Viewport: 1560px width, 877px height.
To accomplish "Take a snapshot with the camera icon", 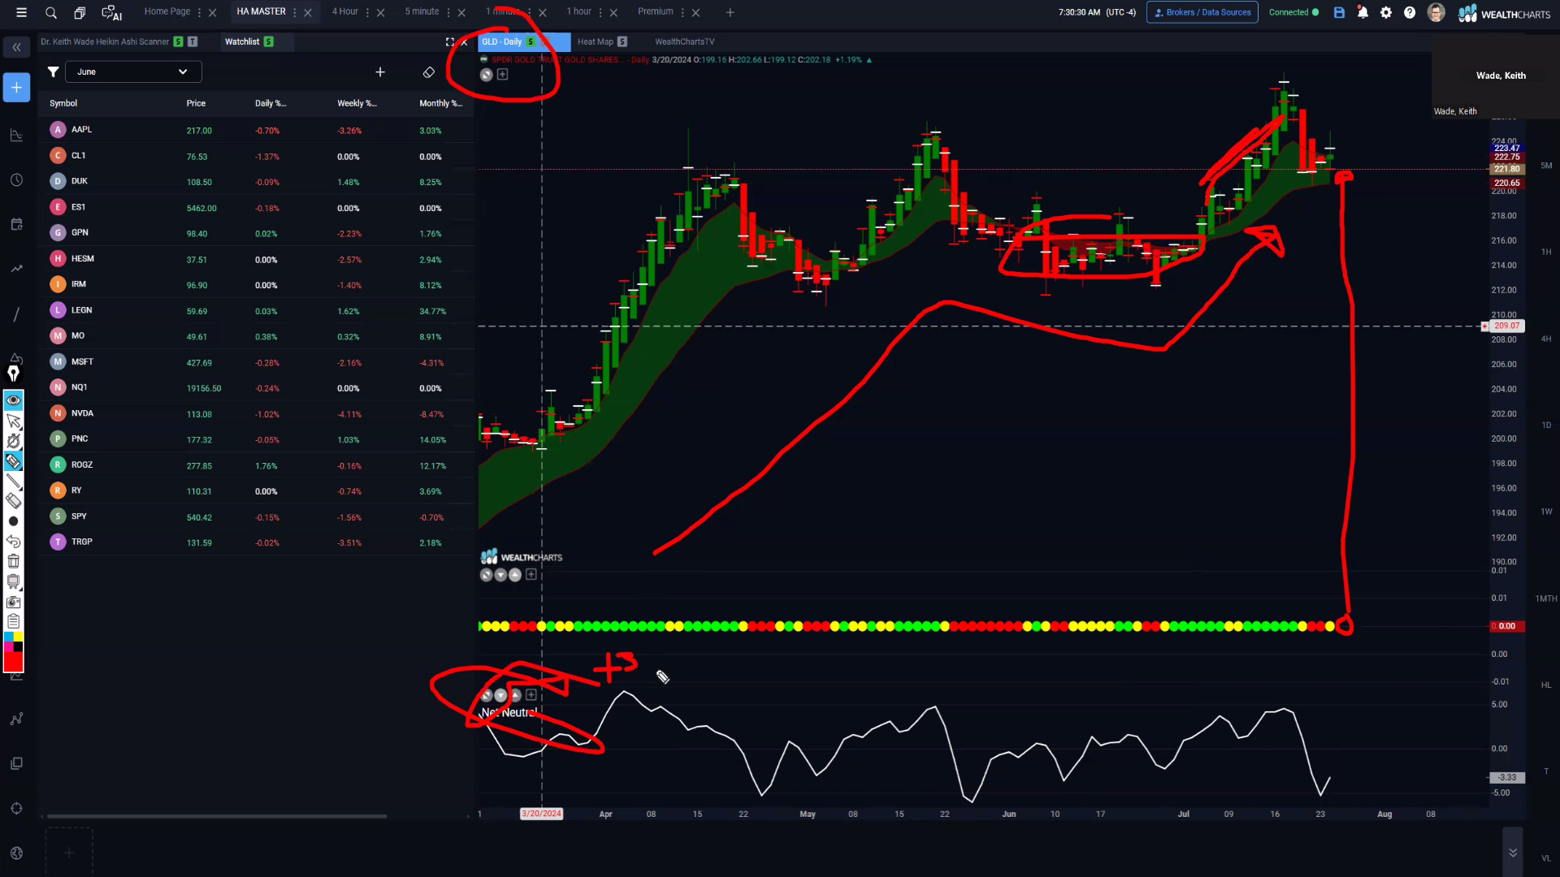I will coord(14,602).
